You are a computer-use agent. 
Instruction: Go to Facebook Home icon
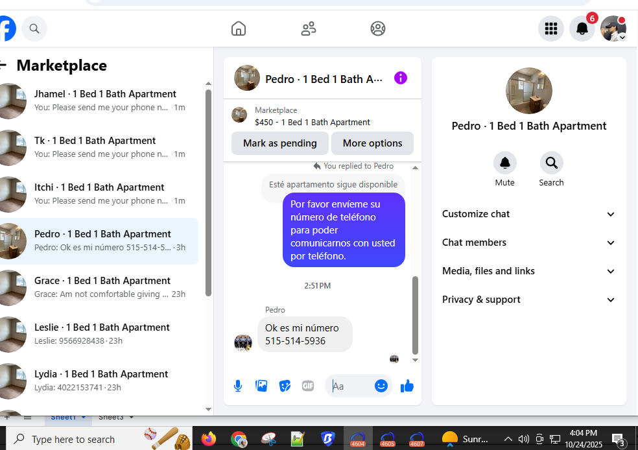click(x=239, y=29)
